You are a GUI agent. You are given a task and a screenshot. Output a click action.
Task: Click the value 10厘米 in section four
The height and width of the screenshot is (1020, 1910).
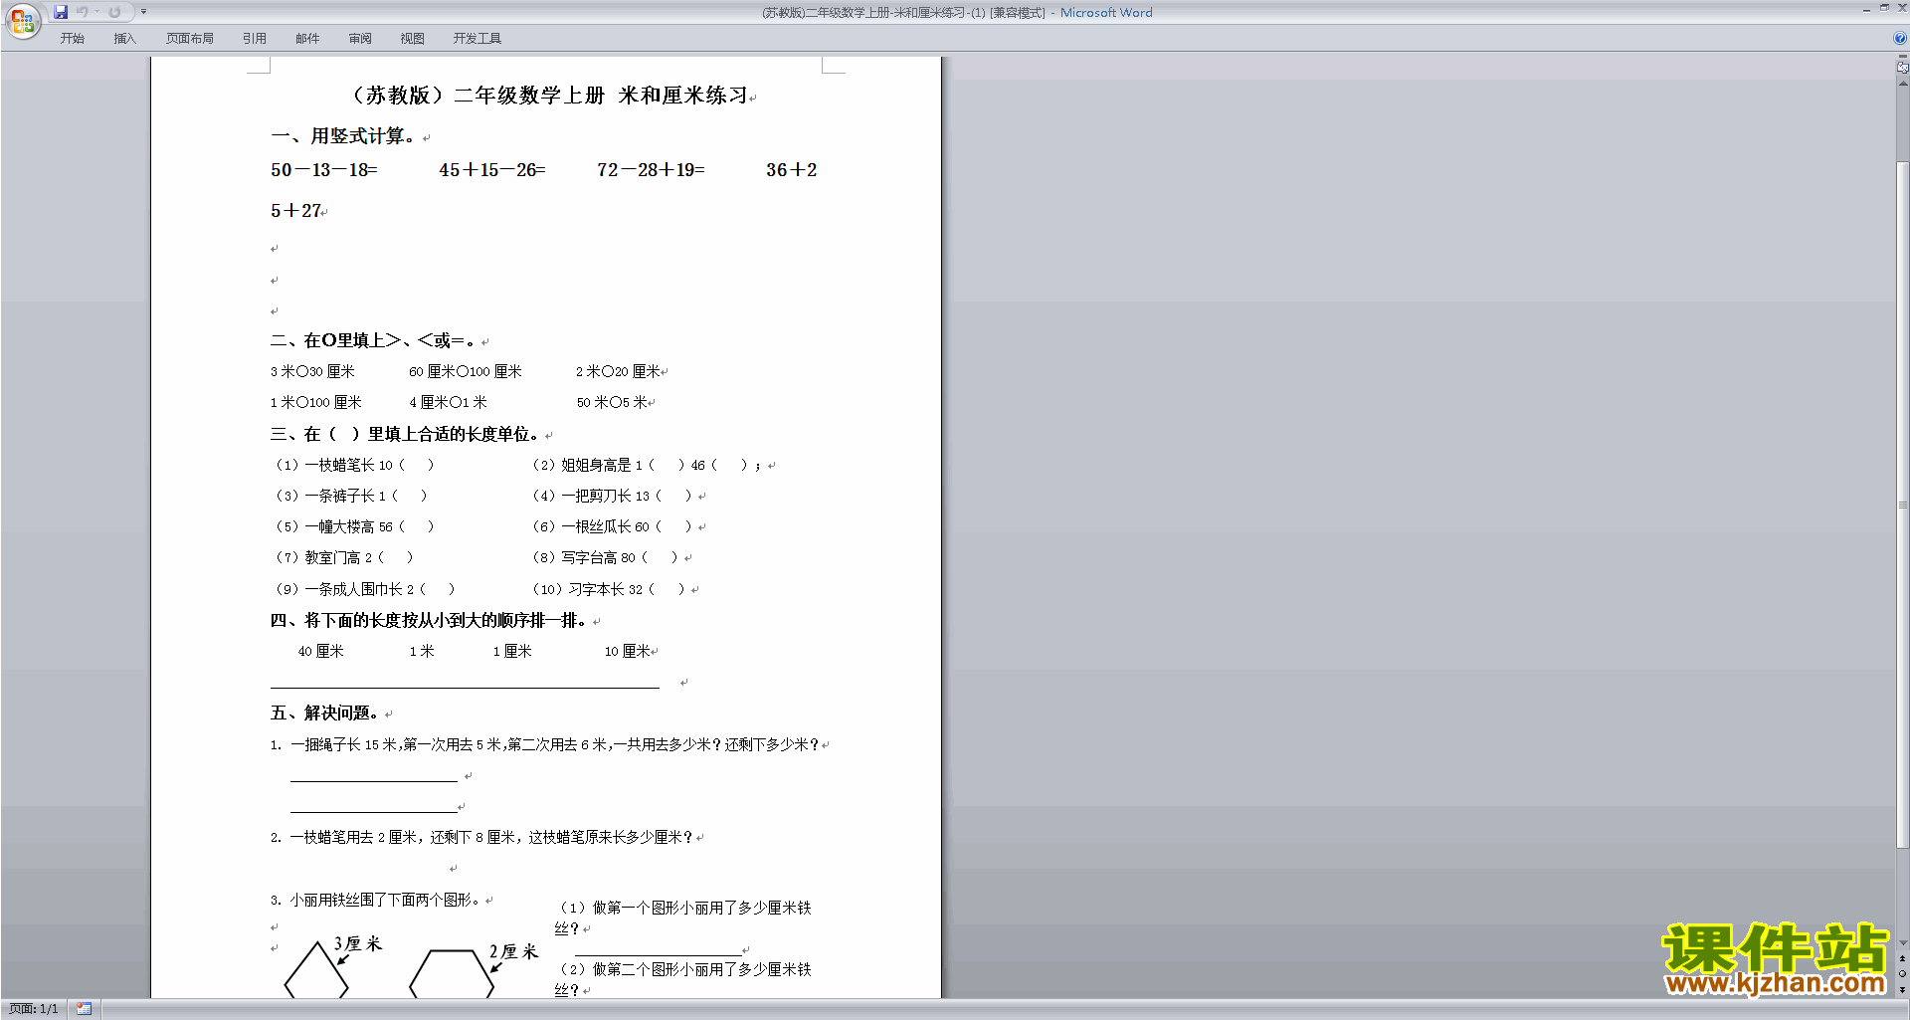(628, 651)
